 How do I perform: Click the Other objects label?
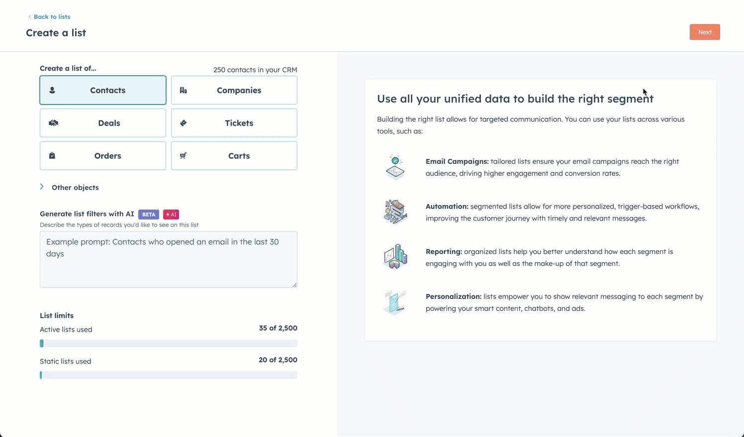tap(75, 187)
